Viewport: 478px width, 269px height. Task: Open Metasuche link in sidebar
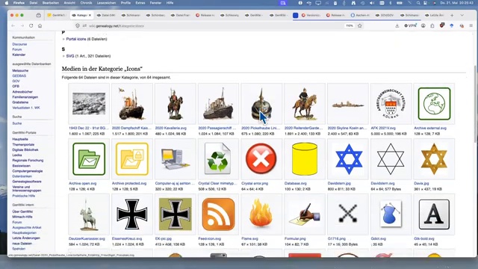20,70
